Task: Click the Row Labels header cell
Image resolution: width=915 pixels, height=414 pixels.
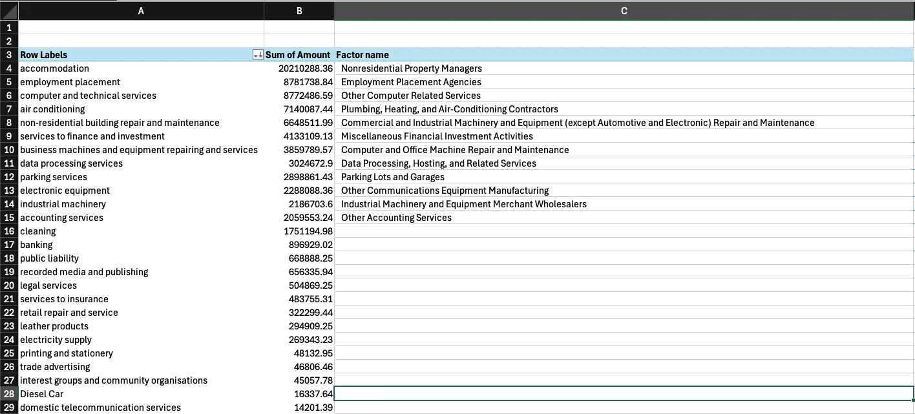Action: [x=141, y=55]
